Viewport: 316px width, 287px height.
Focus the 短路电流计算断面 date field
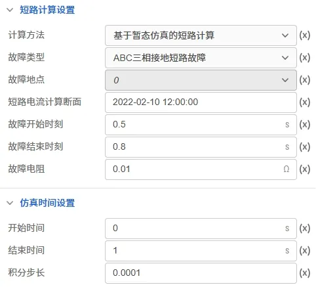[x=201, y=102]
